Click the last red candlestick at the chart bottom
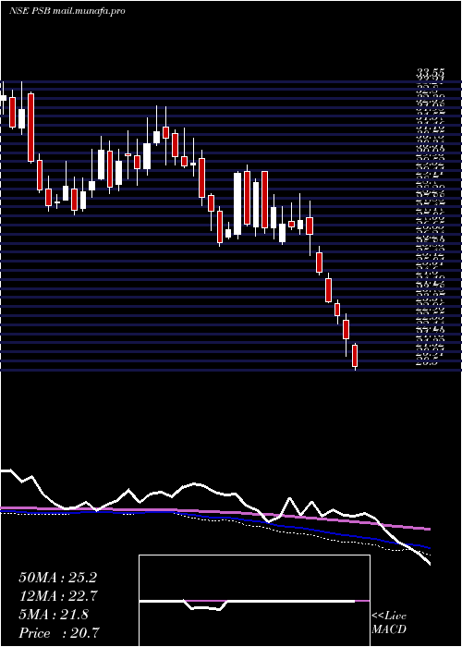The image size is (462, 647). (x=355, y=356)
